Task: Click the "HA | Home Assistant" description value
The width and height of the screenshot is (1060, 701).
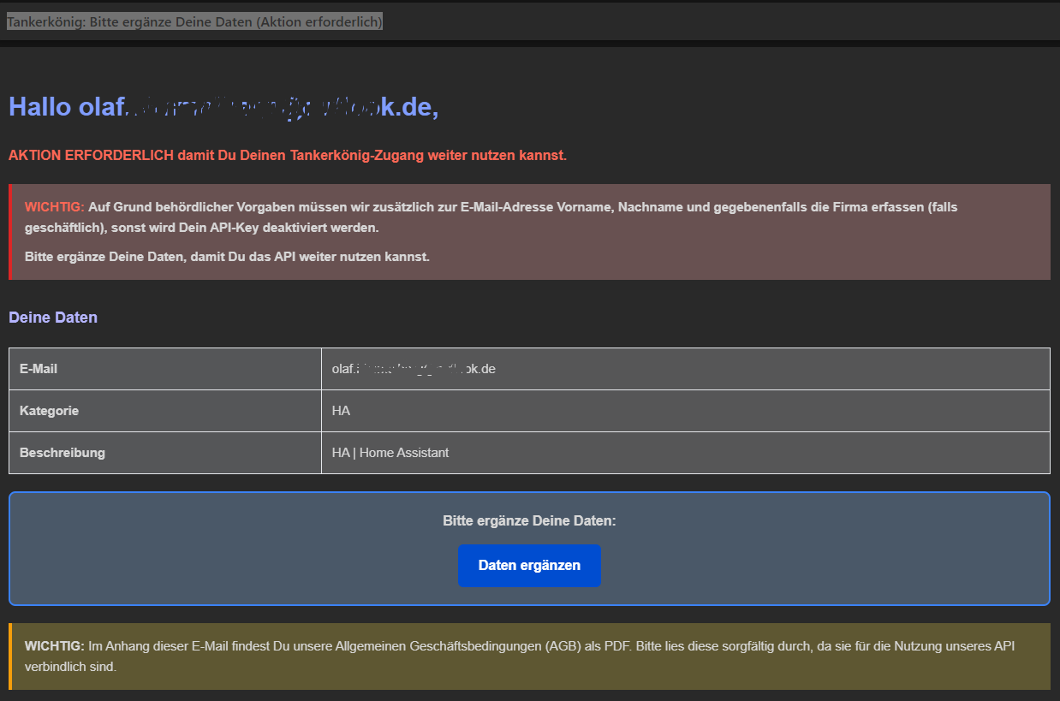Action: pyautogui.click(x=390, y=453)
